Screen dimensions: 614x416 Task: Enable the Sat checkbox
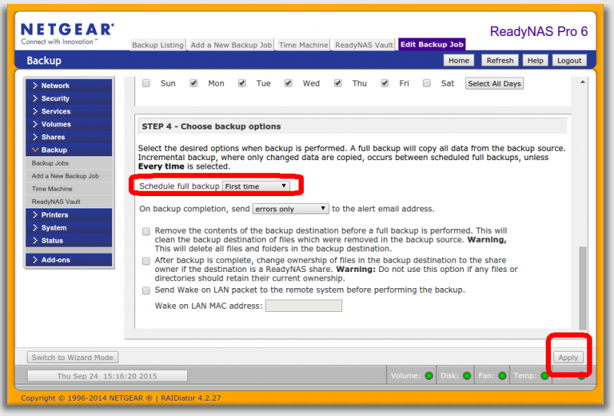pos(427,84)
